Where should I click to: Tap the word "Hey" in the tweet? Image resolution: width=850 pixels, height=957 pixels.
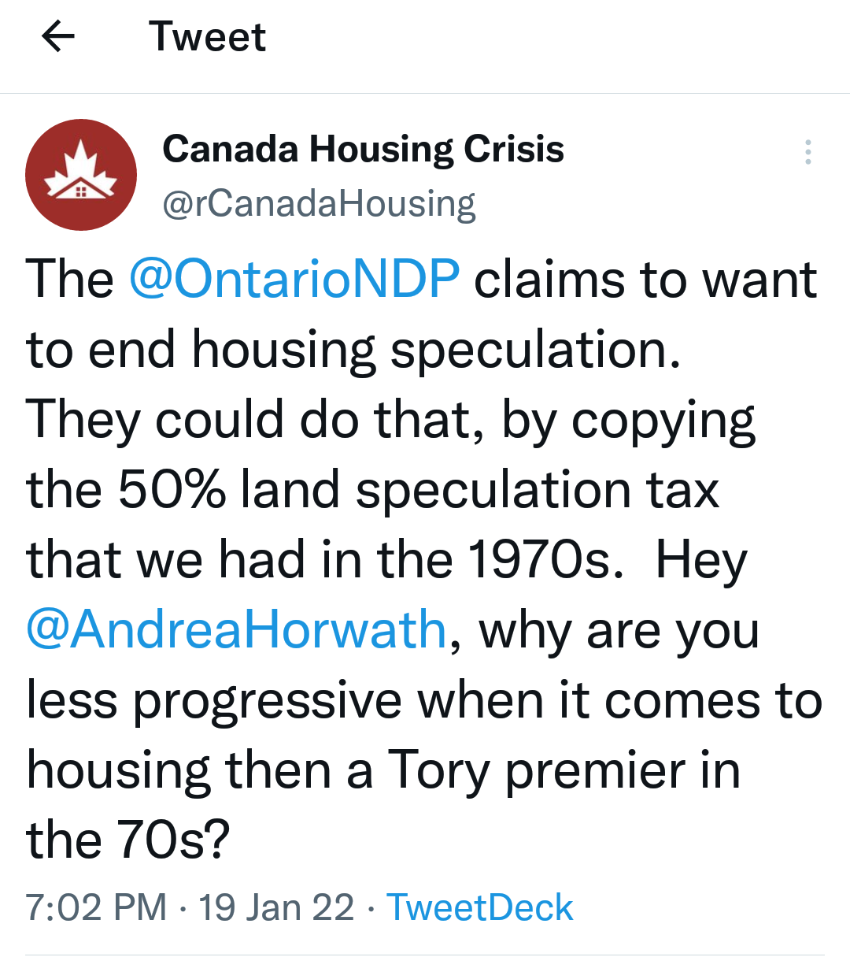[x=700, y=562]
